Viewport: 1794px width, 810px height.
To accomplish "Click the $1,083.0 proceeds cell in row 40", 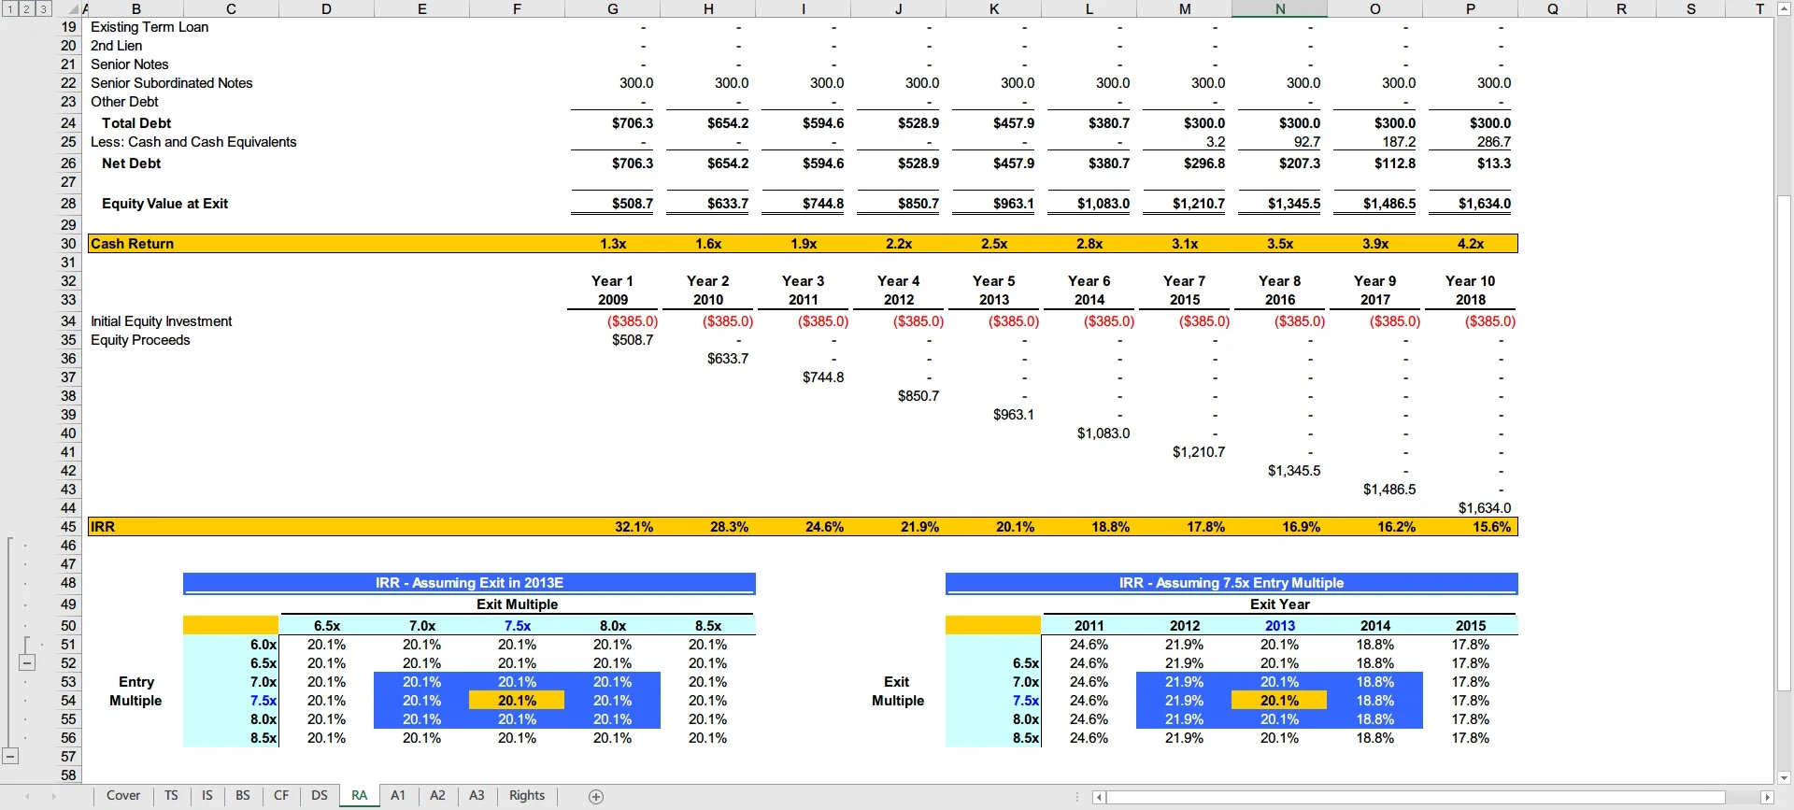I will pyautogui.click(x=1103, y=433).
